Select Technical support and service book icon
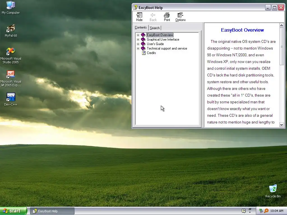Image resolution: width=287 pixels, height=215 pixels. 143,48
